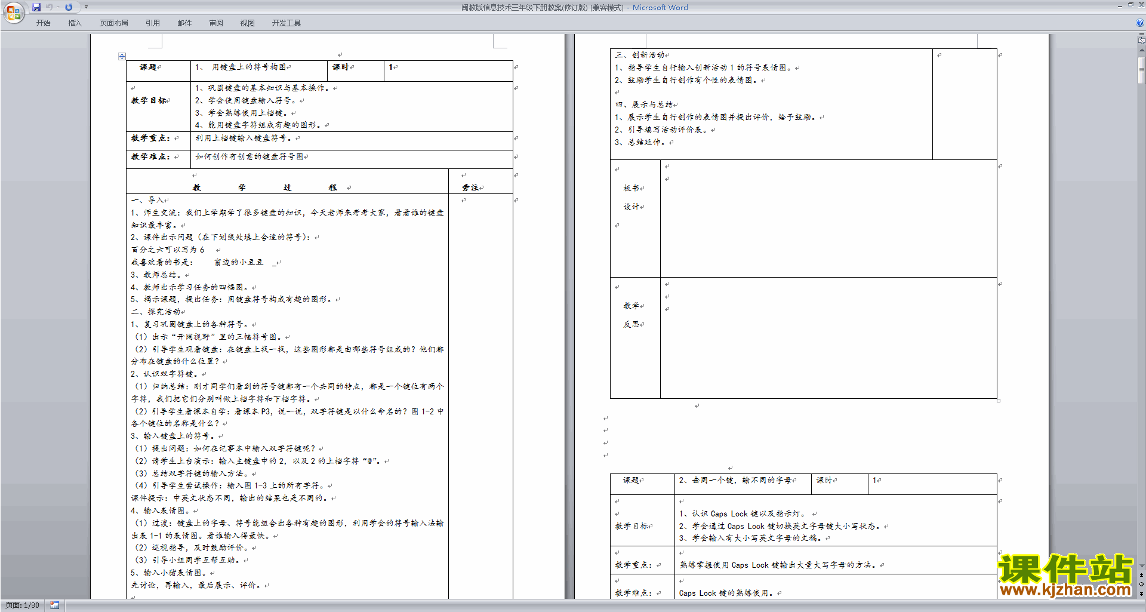The width and height of the screenshot is (1146, 612).
Task: Open the Office button menu
Action: click(x=13, y=13)
